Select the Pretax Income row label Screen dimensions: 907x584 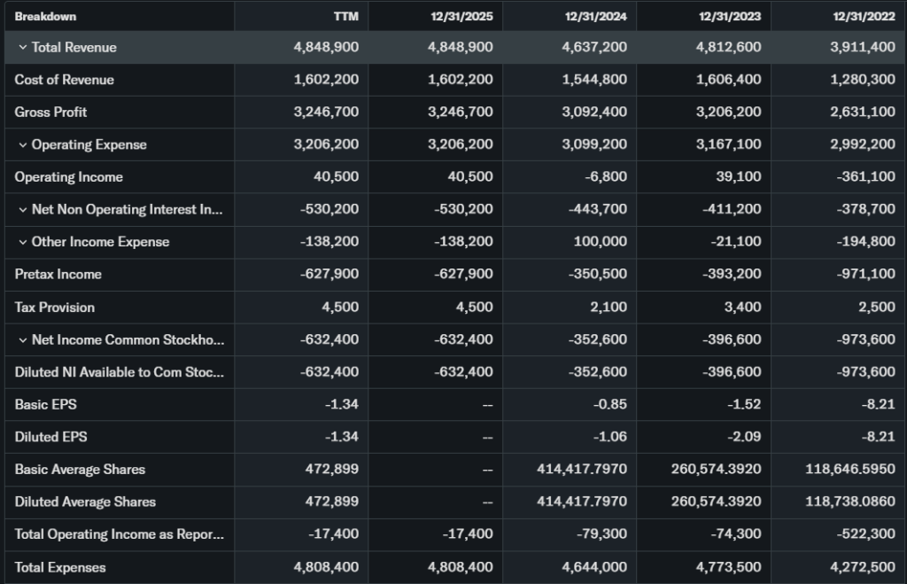click(x=58, y=274)
